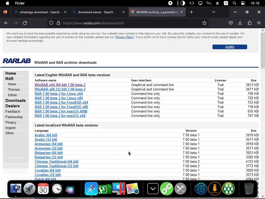This screenshot has height=199, width=265.
Task: Go to Home in sidebar
Action: (11, 73)
